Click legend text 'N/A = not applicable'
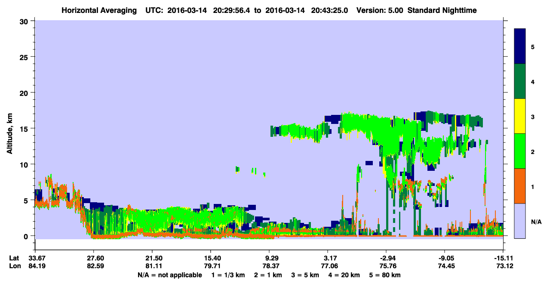This screenshot has width=559, height=287. pyautogui.click(x=170, y=275)
